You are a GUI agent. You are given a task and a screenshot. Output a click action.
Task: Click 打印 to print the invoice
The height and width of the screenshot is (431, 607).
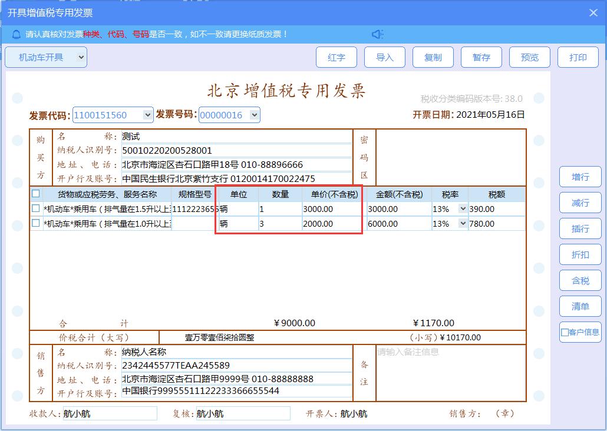(578, 57)
